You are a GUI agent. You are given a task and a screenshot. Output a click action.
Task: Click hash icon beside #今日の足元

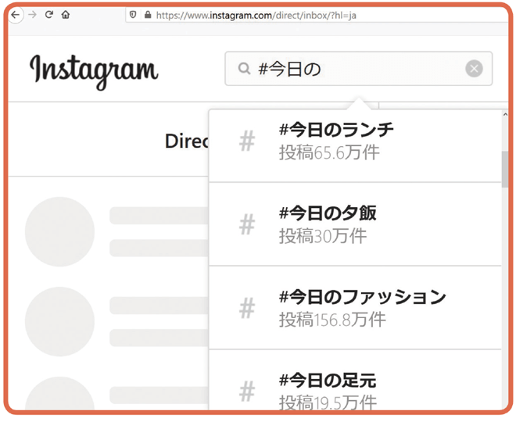point(247,391)
